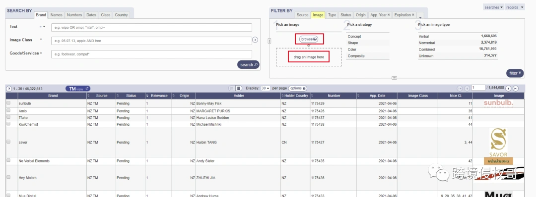Open the records dropdown menu
The height and width of the screenshot is (197, 536).
click(x=515, y=7)
